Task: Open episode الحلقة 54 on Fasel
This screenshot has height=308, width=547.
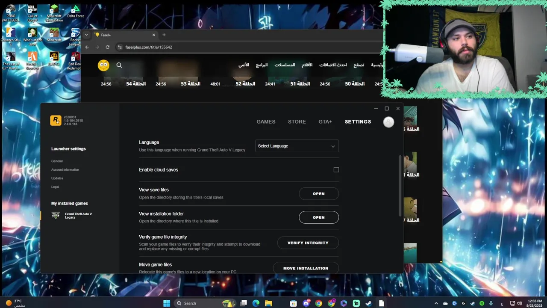Action: coord(136,84)
